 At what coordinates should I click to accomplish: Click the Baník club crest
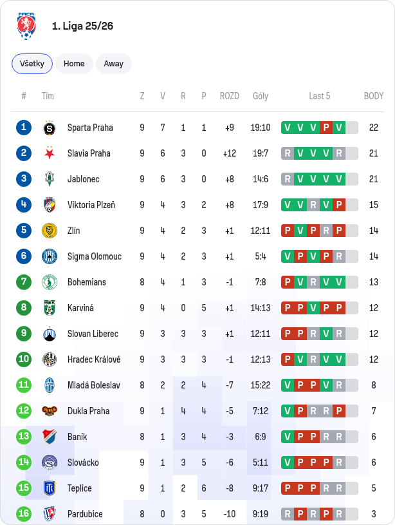(x=50, y=437)
